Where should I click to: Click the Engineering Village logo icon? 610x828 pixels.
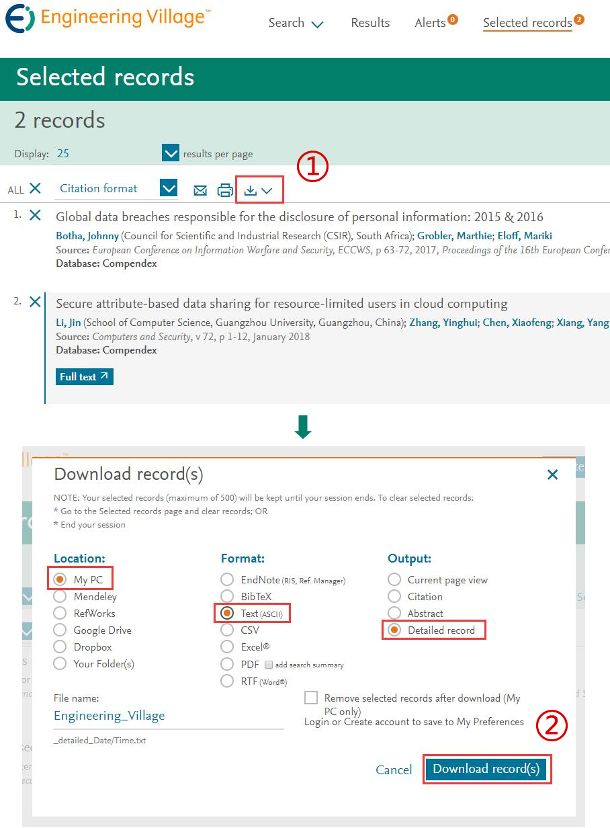tap(19, 18)
